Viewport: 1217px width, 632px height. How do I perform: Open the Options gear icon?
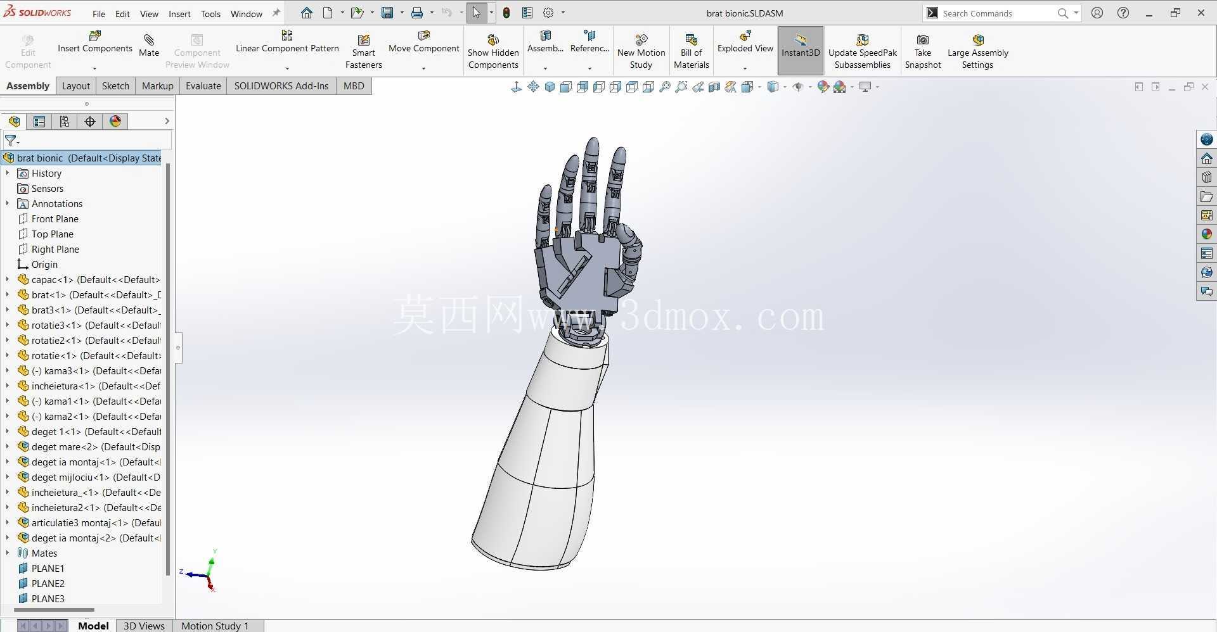548,13
